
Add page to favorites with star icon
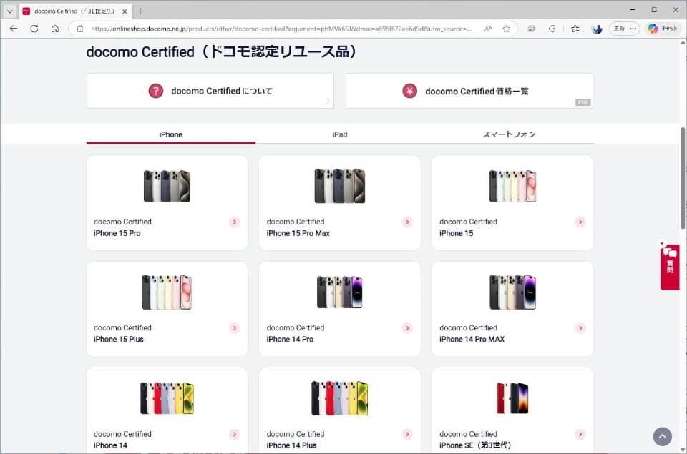click(x=507, y=29)
